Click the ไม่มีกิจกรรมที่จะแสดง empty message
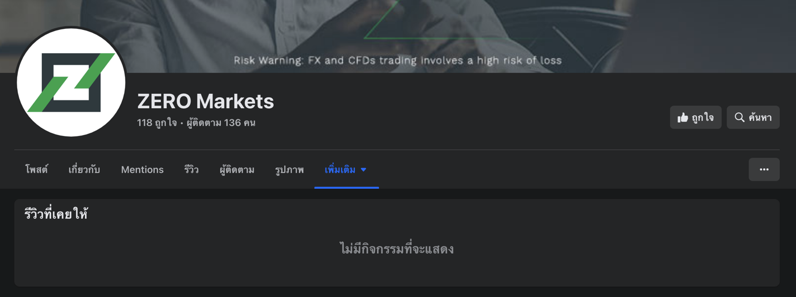 click(x=397, y=249)
